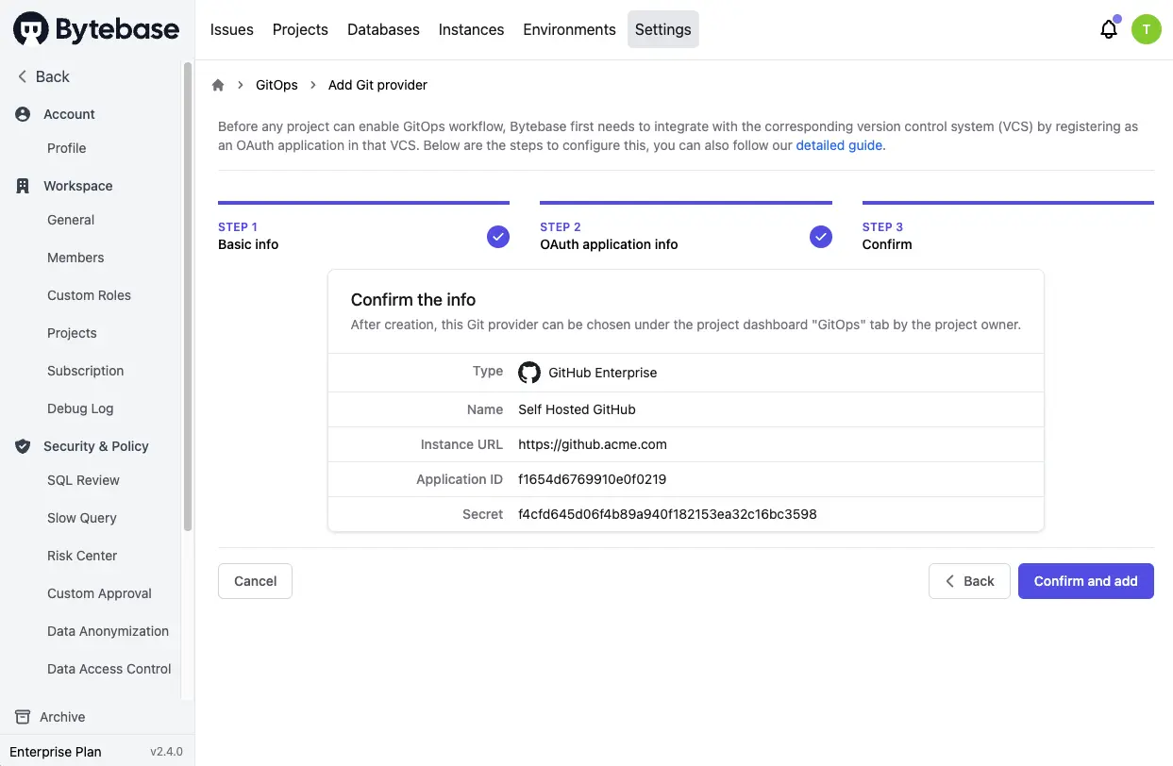Click the Bytebase logo
The height and width of the screenshot is (766, 1173).
(96, 29)
